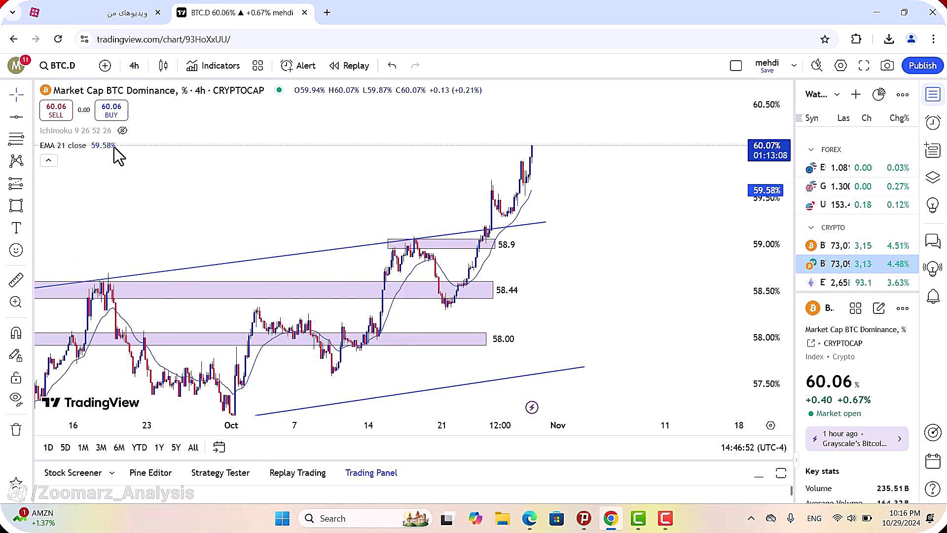Show the hidden Ichimoku indicator

122,131
